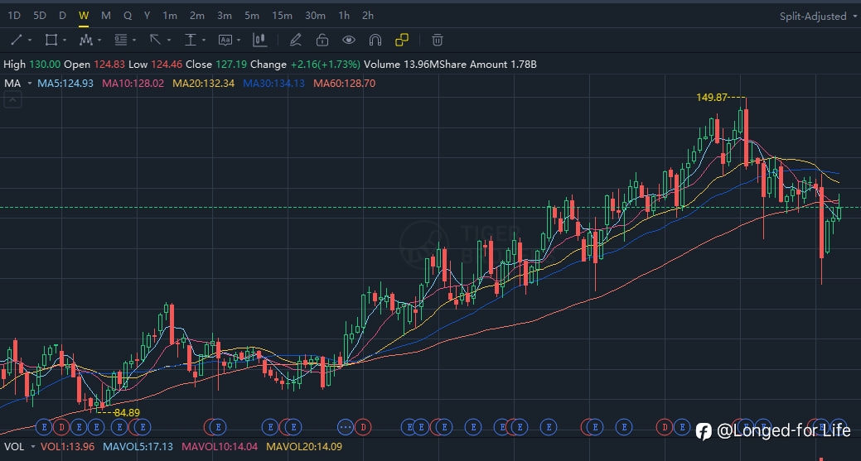Toggle the yellow linked-drawings icon

click(402, 40)
